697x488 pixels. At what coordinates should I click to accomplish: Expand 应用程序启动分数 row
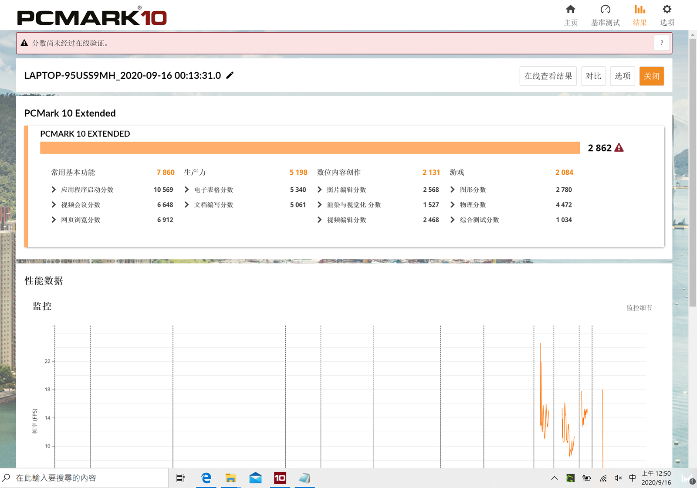54,190
